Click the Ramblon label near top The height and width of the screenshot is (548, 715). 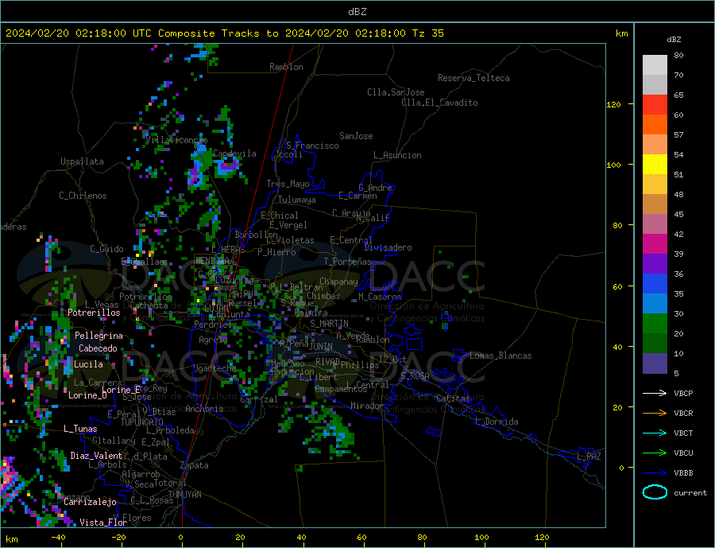286,67
